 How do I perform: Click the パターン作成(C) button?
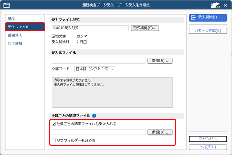(x=208, y=31)
